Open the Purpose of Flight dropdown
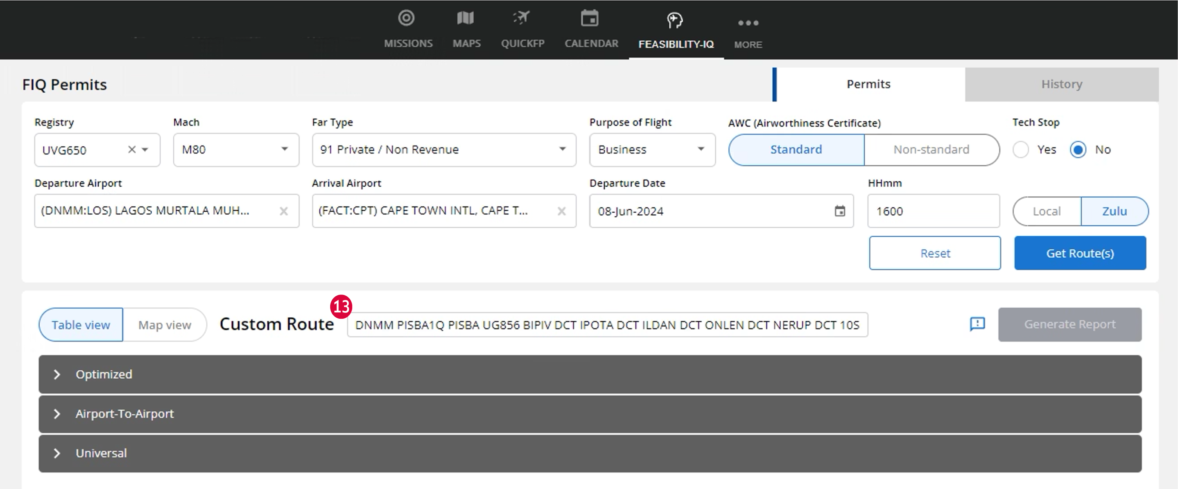 tap(701, 149)
